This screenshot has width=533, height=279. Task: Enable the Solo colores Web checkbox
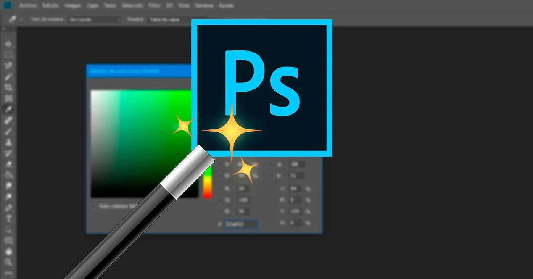click(x=94, y=206)
